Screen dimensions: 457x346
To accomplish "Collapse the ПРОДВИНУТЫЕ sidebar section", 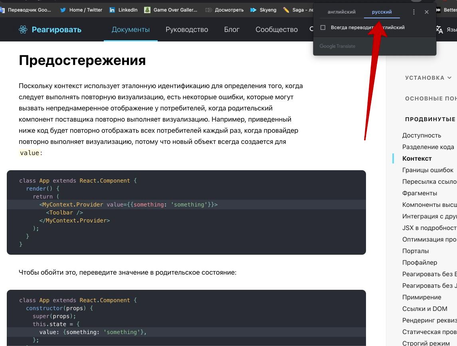I will point(430,119).
